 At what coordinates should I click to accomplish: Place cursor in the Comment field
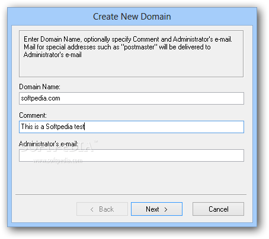[x=132, y=127]
